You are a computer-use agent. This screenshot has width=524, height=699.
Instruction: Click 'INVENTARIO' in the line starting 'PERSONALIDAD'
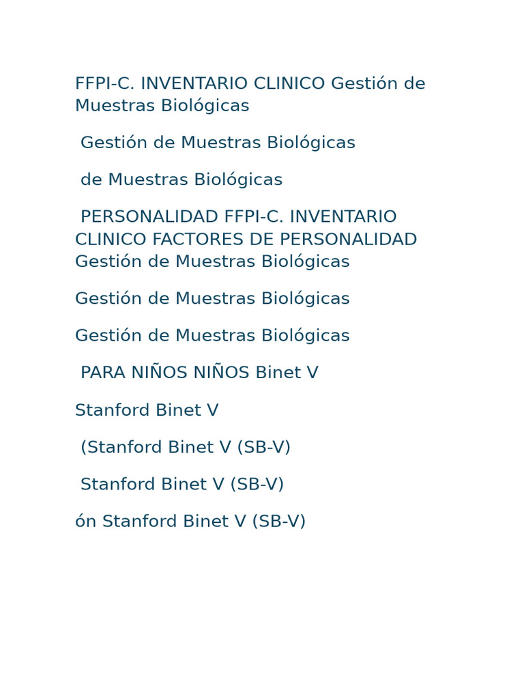pos(344,216)
